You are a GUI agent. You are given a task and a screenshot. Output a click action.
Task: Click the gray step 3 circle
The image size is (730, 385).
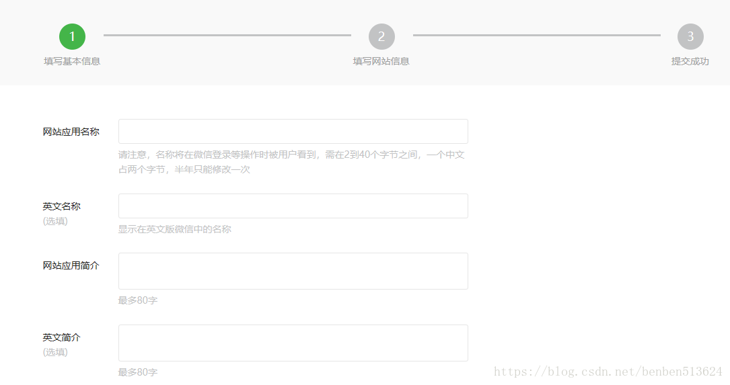pos(690,37)
